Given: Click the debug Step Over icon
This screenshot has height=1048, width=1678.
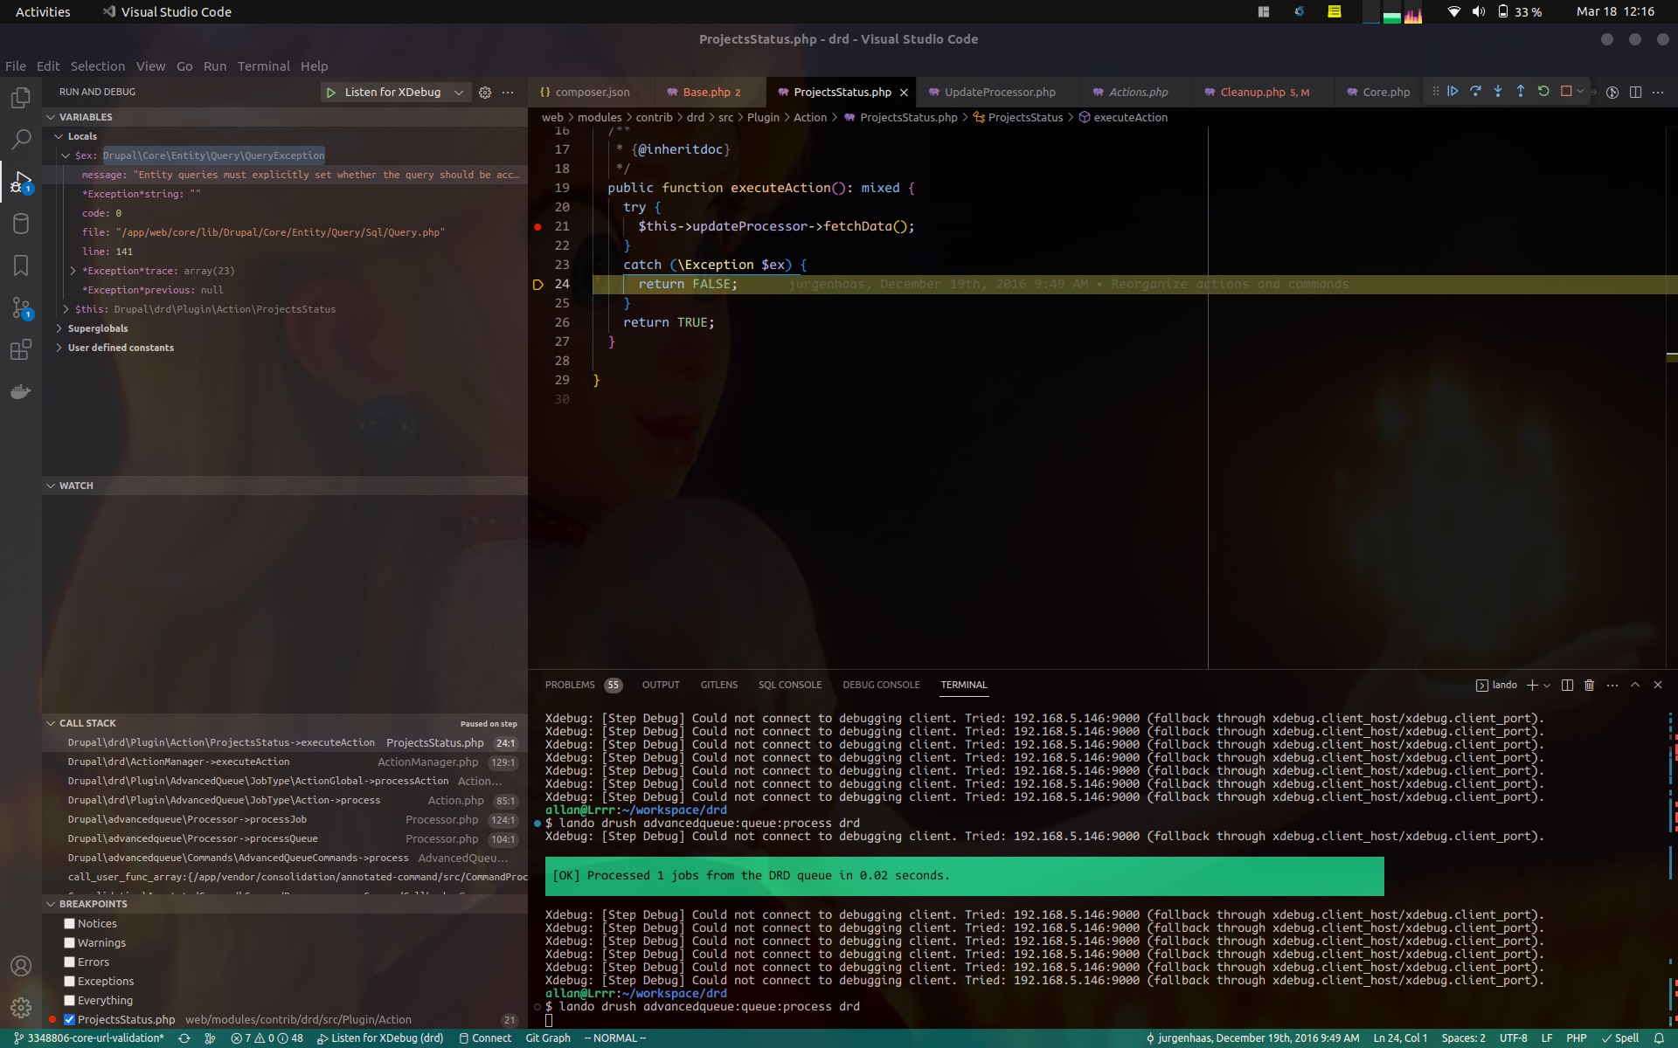Looking at the screenshot, I should point(1475,92).
